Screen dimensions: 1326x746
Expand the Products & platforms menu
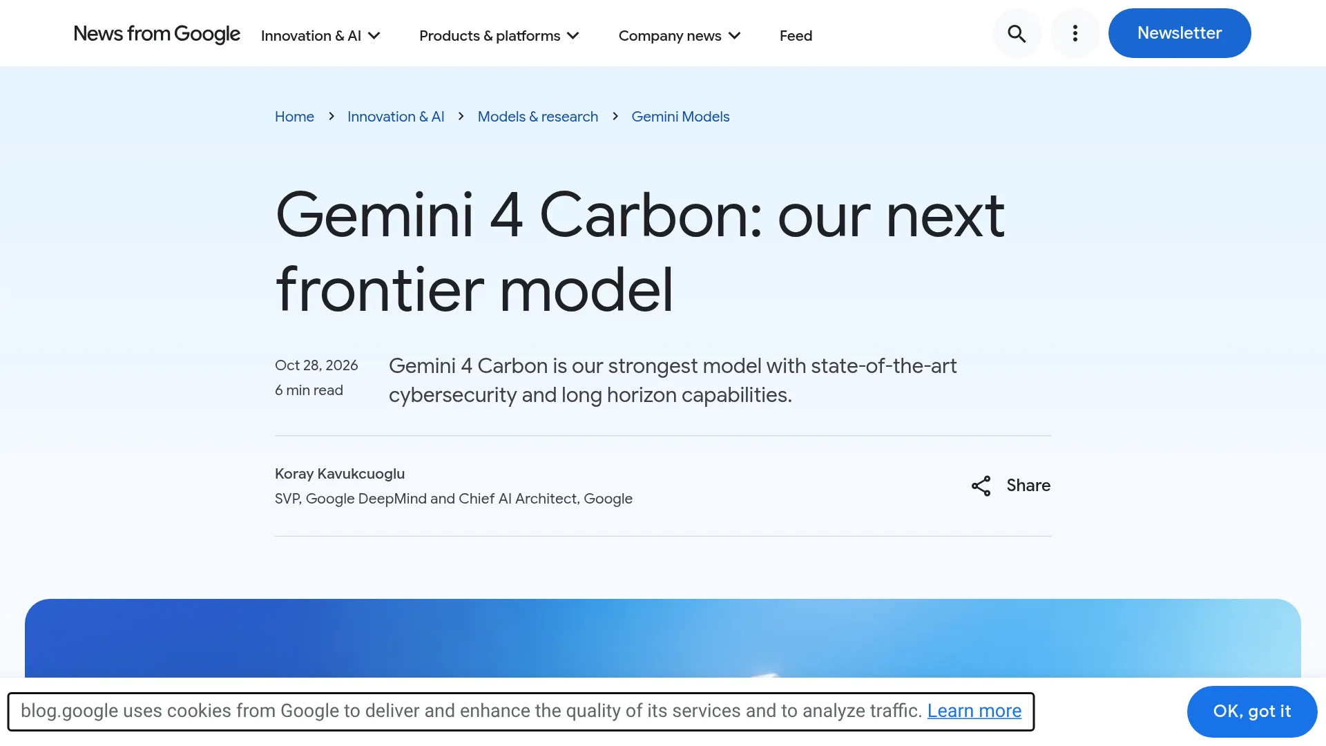pyautogui.click(x=499, y=35)
